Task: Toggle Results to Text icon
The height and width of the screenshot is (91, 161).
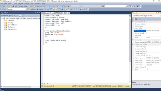Action: click(66, 9)
